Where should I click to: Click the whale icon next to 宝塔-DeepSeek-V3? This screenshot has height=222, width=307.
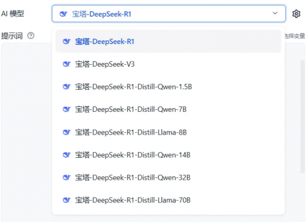(66, 64)
